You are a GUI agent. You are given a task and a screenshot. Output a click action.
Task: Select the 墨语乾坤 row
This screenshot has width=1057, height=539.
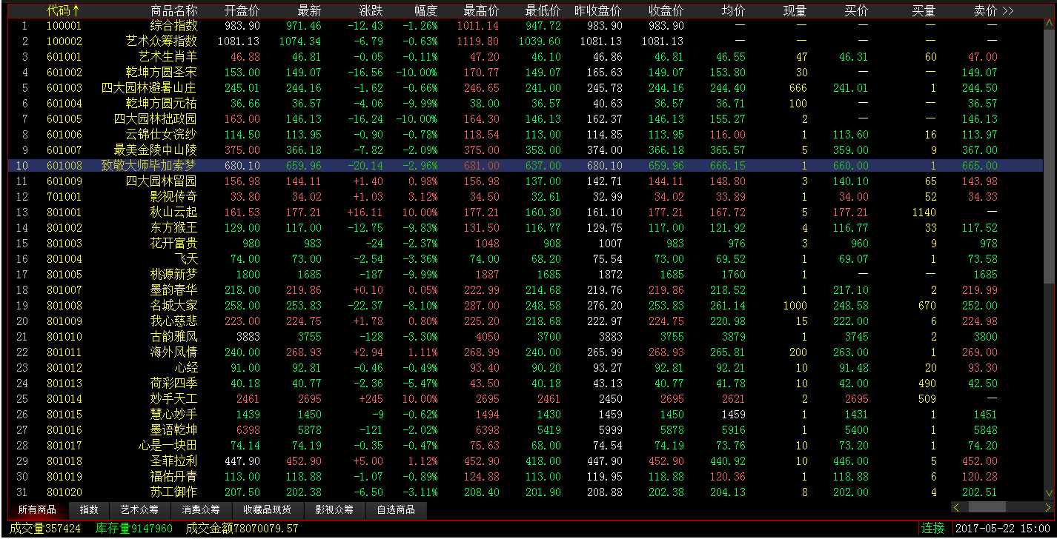point(526,430)
